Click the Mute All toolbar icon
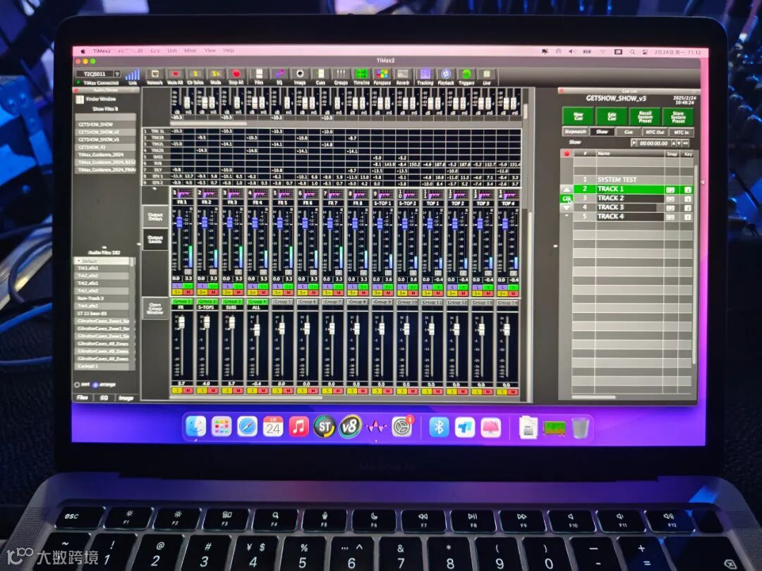The image size is (762, 571). 175,74
